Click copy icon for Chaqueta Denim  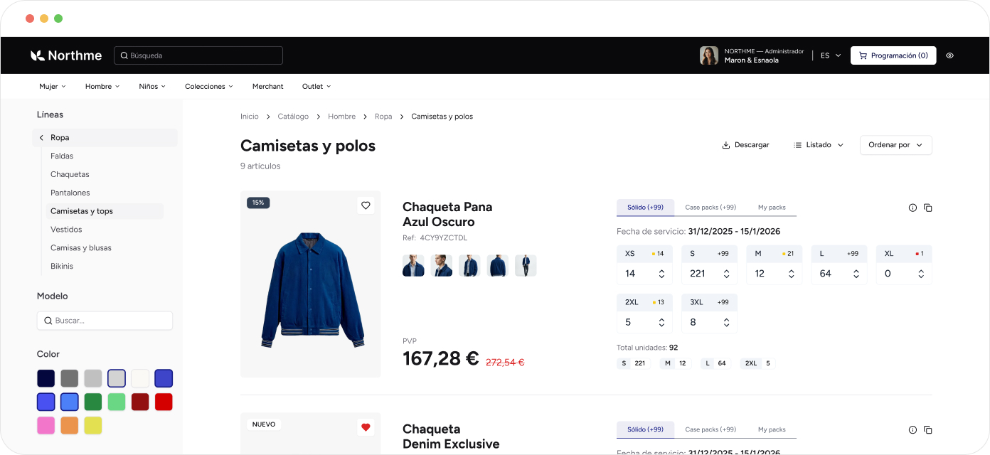927,429
